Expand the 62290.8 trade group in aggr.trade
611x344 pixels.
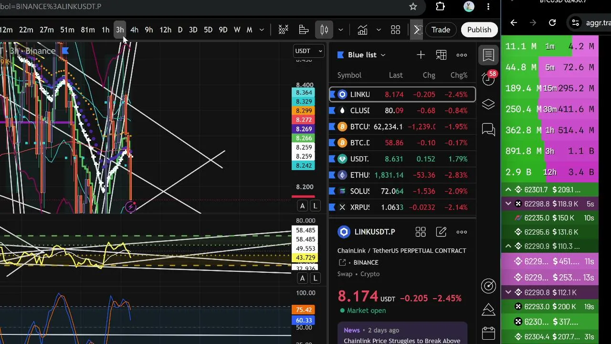pyautogui.click(x=508, y=292)
